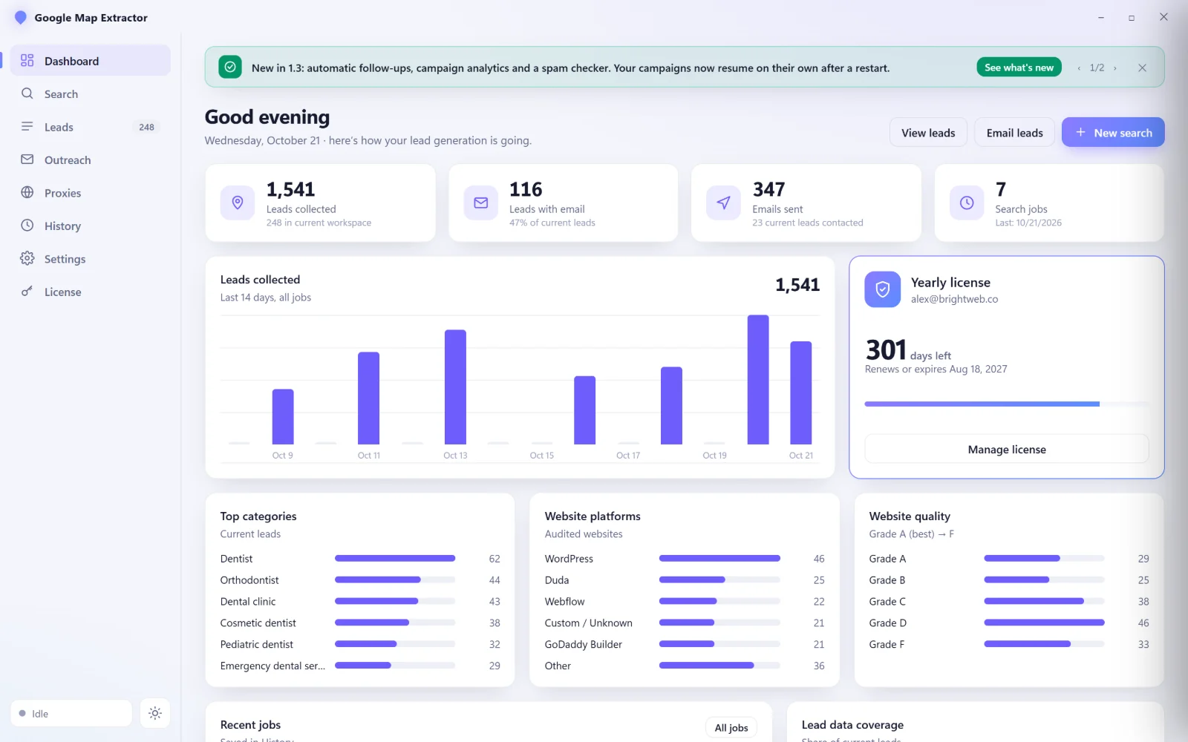The image size is (1188, 742).
Task: Open the Dashboard sidebar item
Action: 90,61
